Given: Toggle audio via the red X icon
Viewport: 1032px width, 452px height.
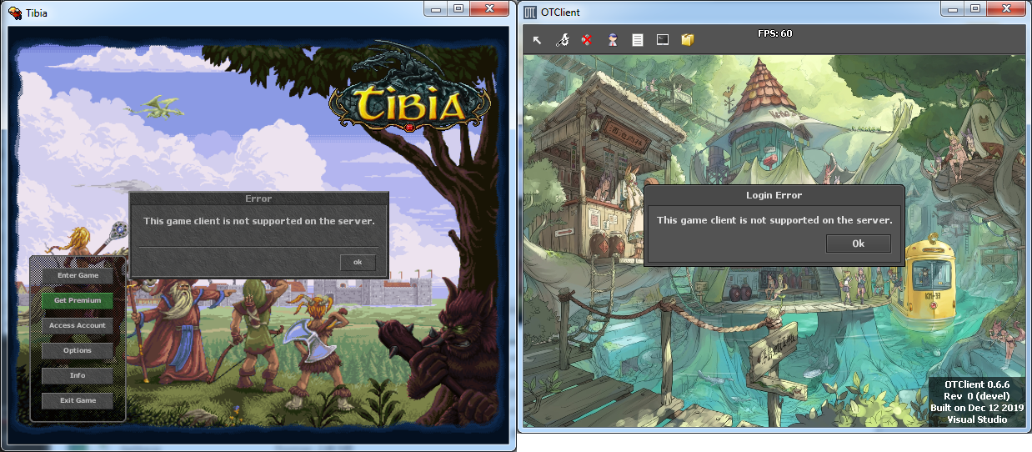Looking at the screenshot, I should (x=587, y=39).
